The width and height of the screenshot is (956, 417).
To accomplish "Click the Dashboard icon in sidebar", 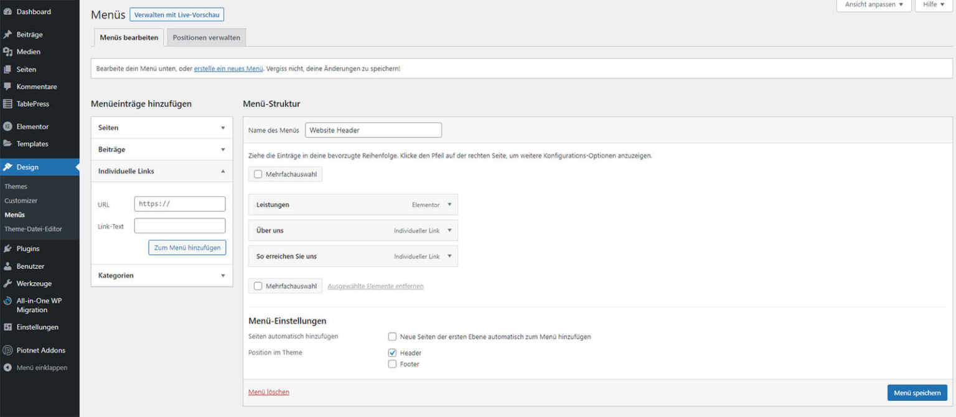I will click(x=7, y=12).
